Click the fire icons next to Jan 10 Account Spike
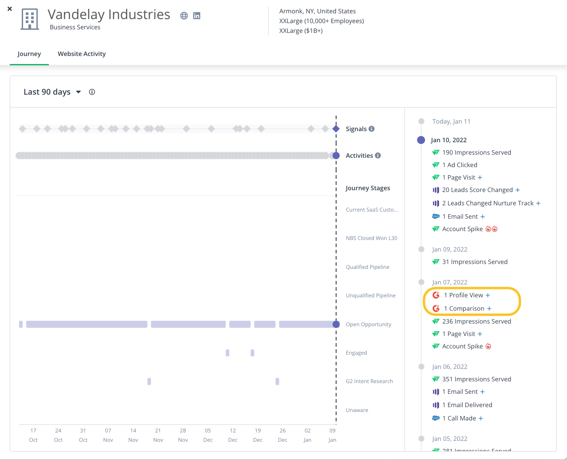This screenshot has width=567, height=460. (x=492, y=229)
